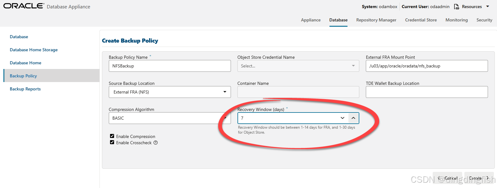Viewport: 497px width, 188px height.
Task: Open the Compression Algorithm dropdown
Action: click(x=170, y=118)
